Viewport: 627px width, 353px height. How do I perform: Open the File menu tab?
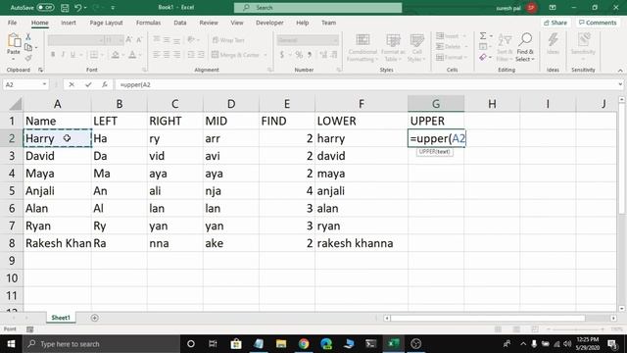click(13, 23)
